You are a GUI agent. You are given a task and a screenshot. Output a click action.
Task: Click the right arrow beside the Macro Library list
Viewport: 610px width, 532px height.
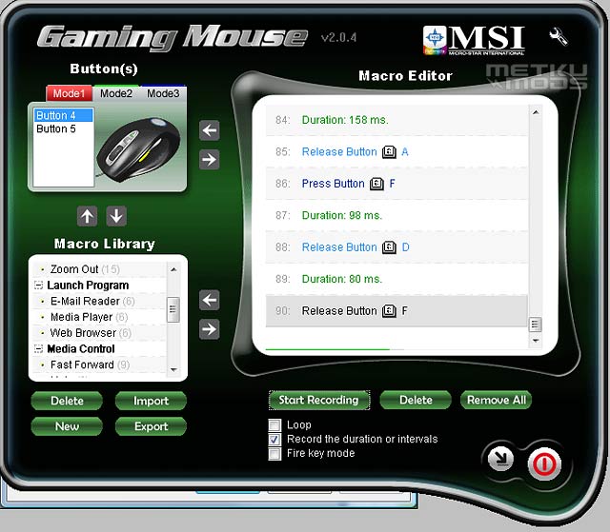(210, 329)
